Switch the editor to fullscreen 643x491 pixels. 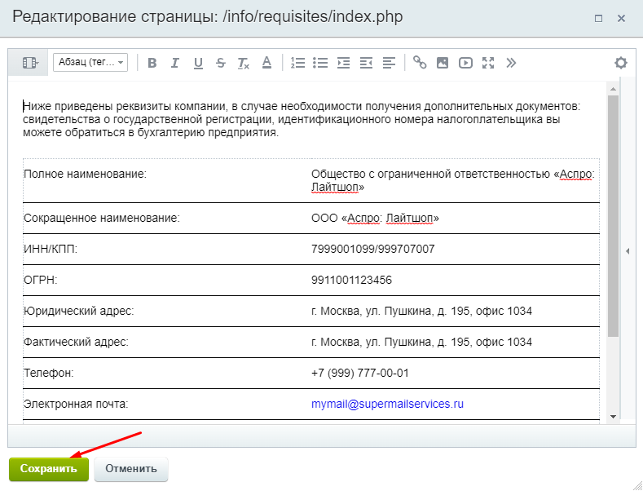click(488, 63)
